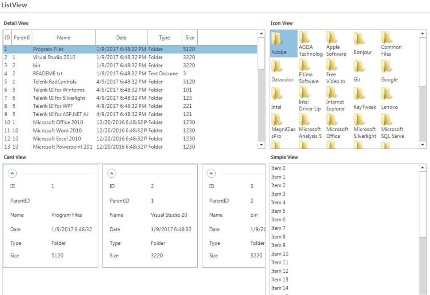
Task: Sort by the ParentI column header
Action: coord(22,38)
